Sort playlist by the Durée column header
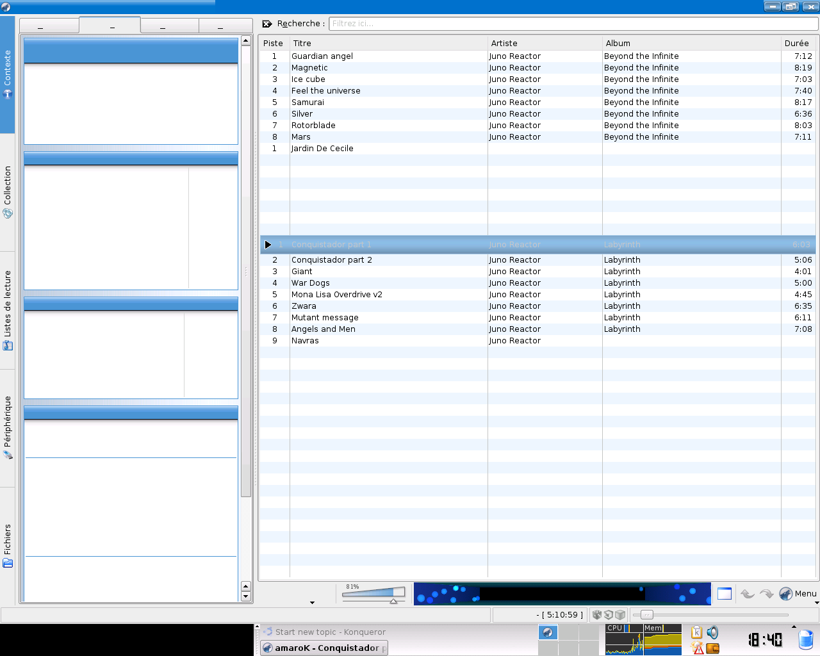 click(797, 44)
